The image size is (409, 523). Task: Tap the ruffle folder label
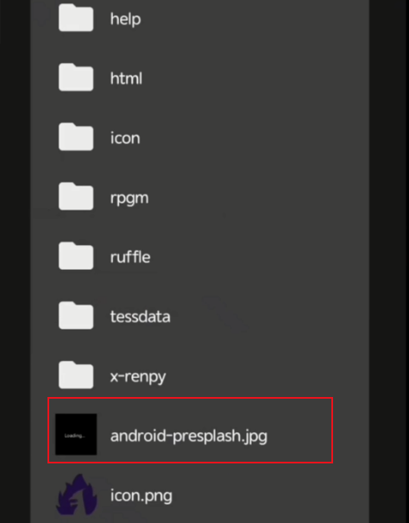pyautogui.click(x=130, y=257)
